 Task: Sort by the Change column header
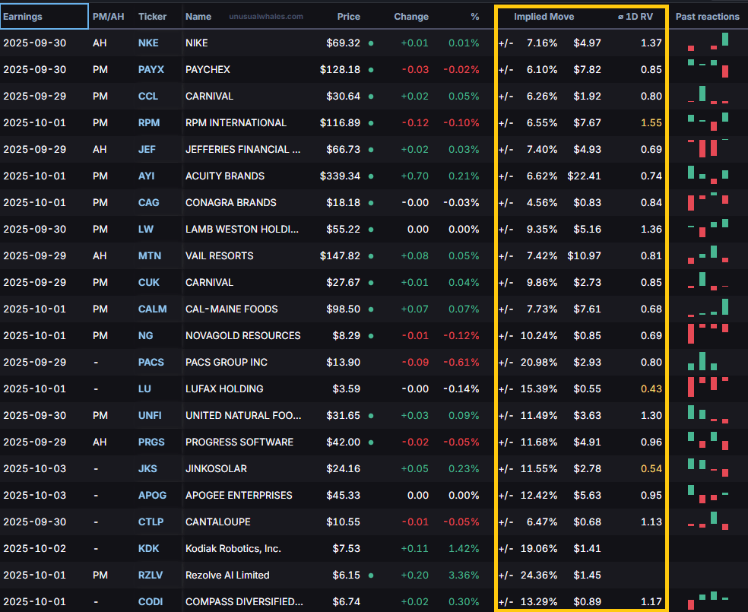[x=411, y=17]
